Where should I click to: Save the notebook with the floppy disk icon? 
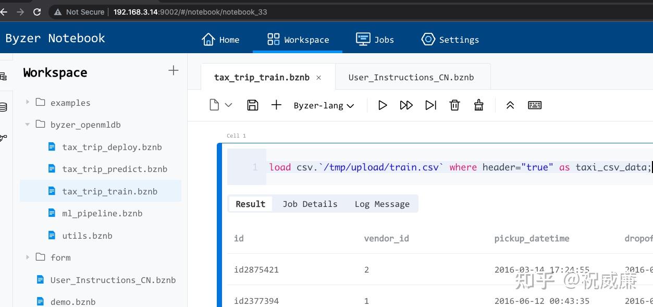[252, 105]
